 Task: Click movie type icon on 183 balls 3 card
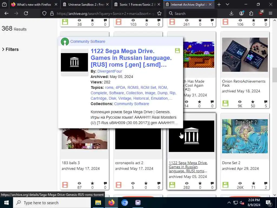pos(65,185)
